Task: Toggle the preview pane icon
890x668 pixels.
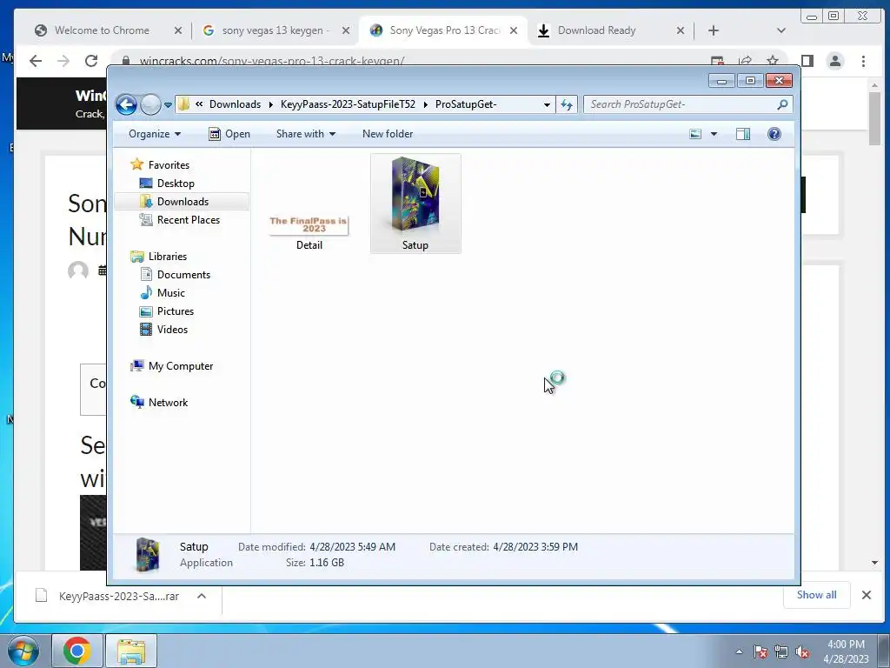Action: (743, 134)
